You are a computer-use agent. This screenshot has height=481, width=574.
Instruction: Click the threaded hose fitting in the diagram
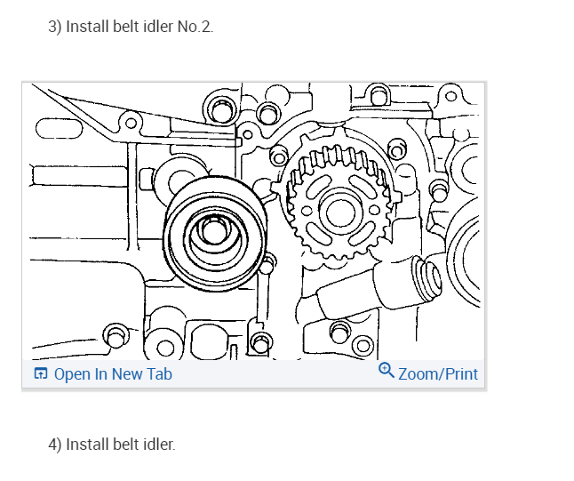tap(428, 276)
